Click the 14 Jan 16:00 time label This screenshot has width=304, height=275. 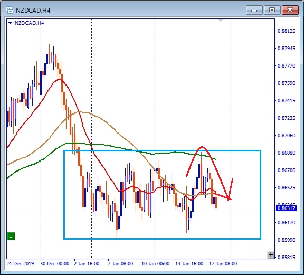click(x=189, y=264)
